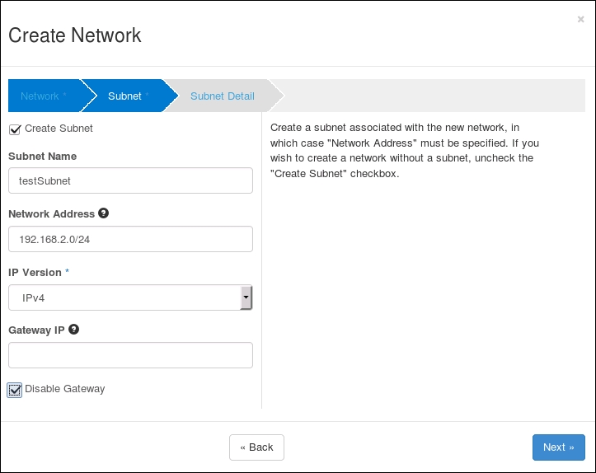Go to the Network step tab
The width and height of the screenshot is (596, 473).
coord(41,96)
